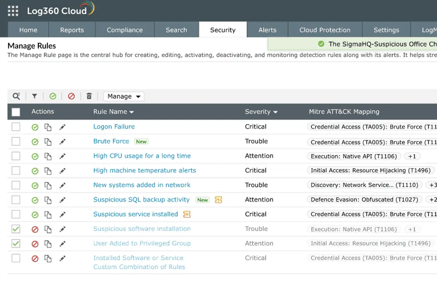The height and width of the screenshot is (291, 437).
Task: Switch to the Alerts tab
Action: click(268, 29)
